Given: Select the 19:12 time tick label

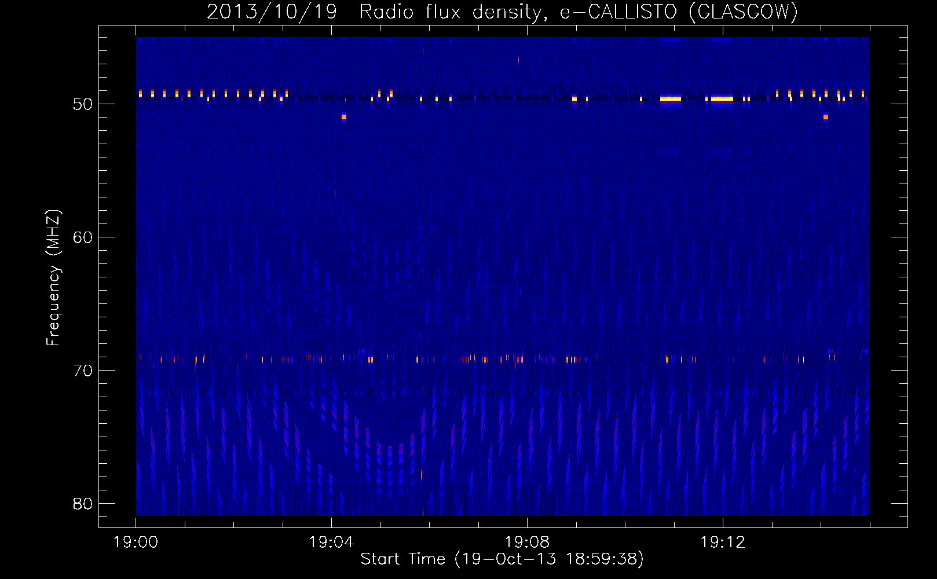Looking at the screenshot, I should (x=723, y=543).
